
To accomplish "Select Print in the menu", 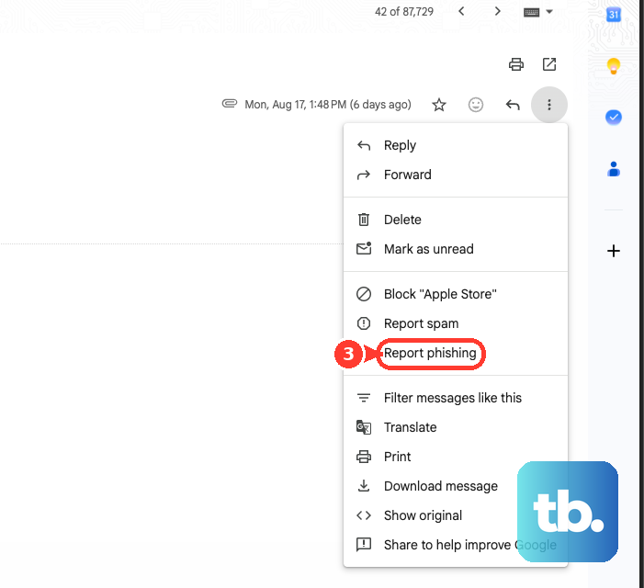I will pos(456,457).
